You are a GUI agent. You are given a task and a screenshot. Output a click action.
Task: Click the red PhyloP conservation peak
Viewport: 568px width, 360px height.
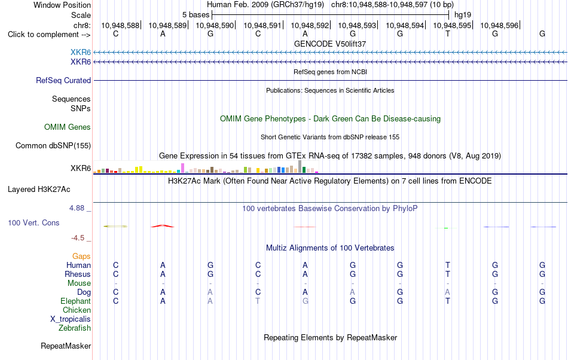pyautogui.click(x=163, y=226)
